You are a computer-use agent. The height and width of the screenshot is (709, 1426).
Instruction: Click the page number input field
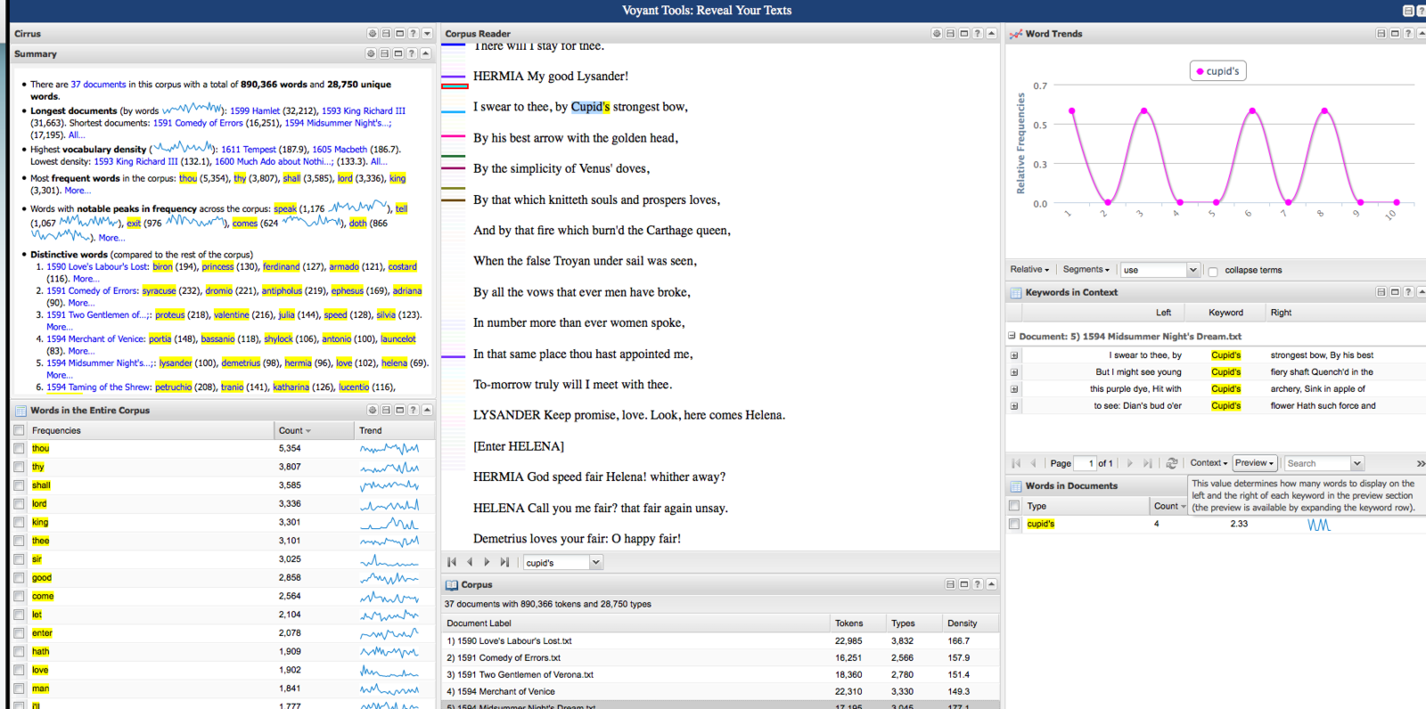(1085, 463)
